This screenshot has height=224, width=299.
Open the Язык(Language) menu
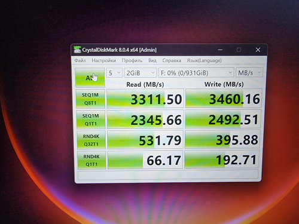point(204,60)
